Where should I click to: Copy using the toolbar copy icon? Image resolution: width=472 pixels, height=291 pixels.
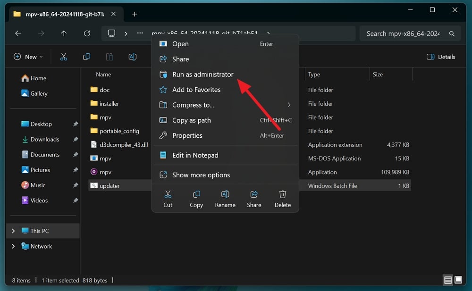pyautogui.click(x=87, y=57)
